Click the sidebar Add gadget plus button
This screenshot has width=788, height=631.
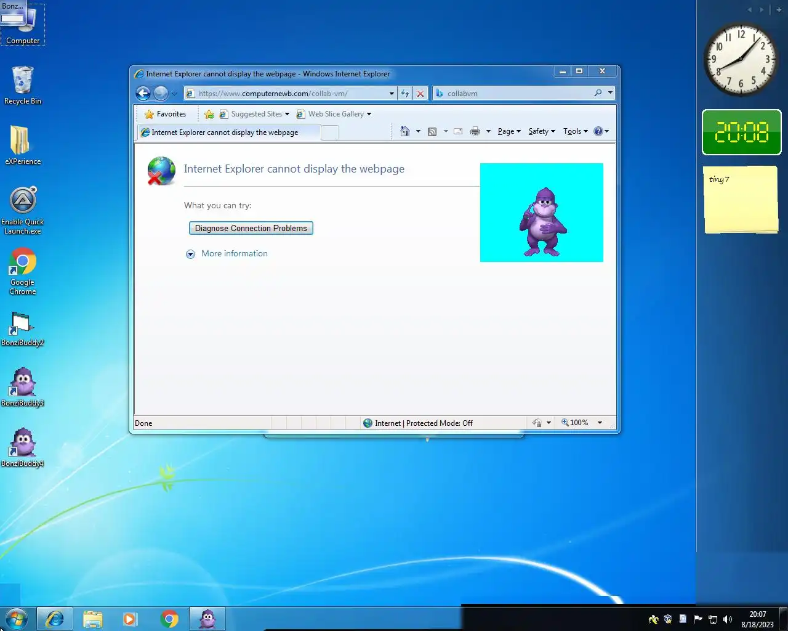click(x=779, y=10)
